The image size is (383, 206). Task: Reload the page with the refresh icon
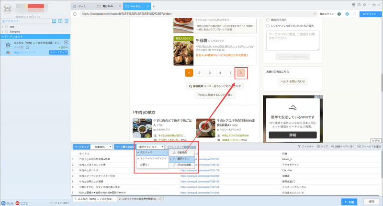(x=75, y=14)
